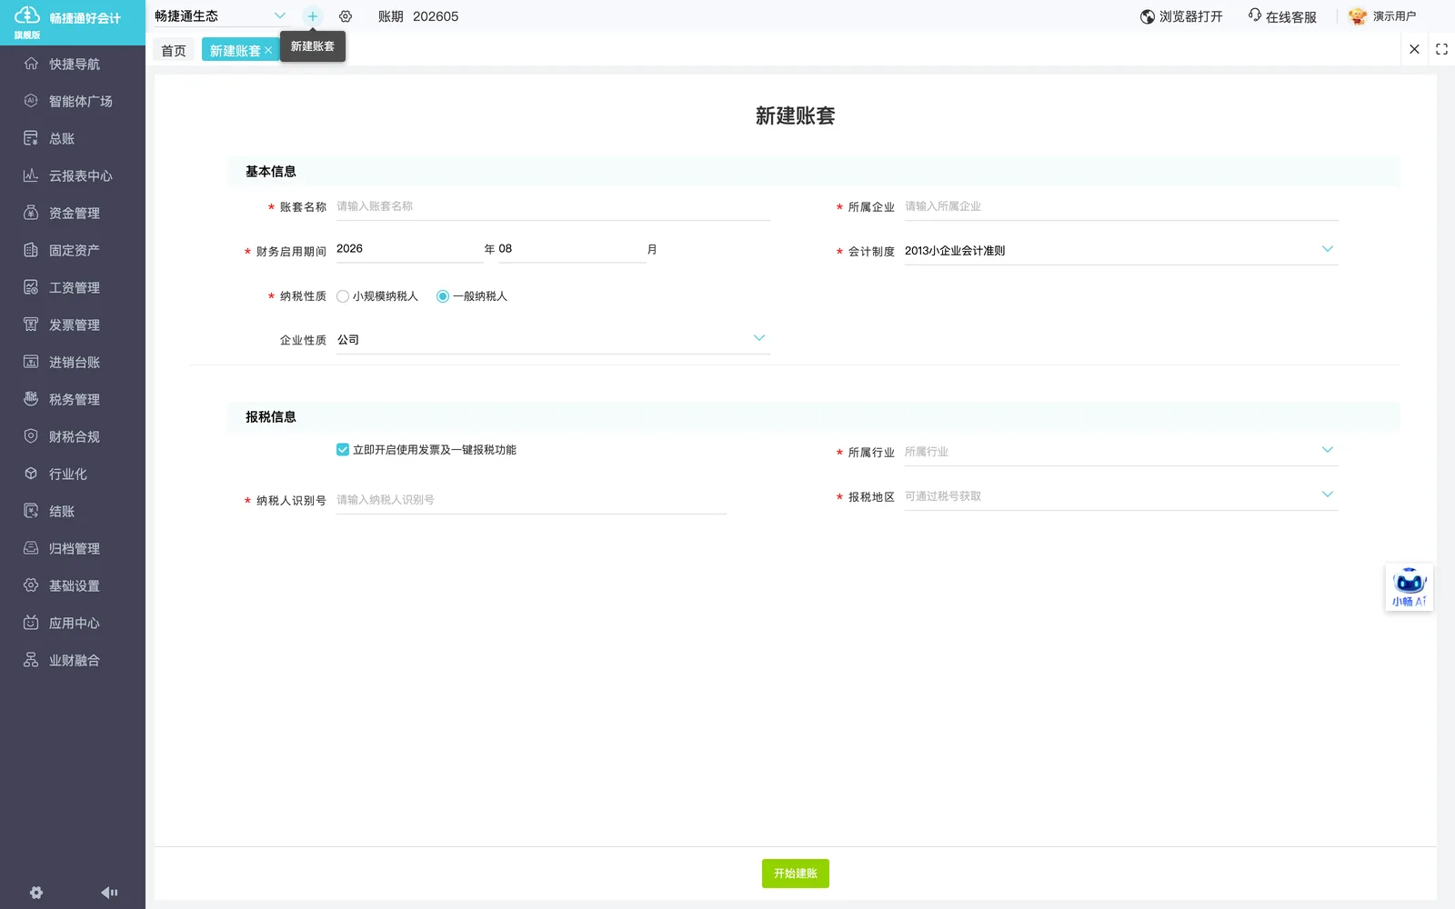Uncheck 立即开启使用发票及一键报税功能
1455x909 pixels.
[x=343, y=450]
